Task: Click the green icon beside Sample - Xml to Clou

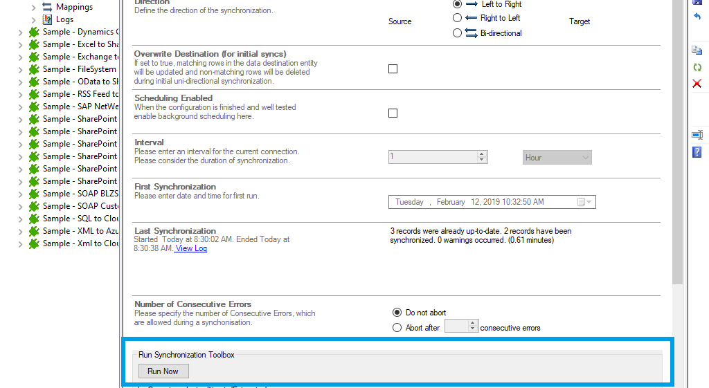Action: pyautogui.click(x=34, y=243)
